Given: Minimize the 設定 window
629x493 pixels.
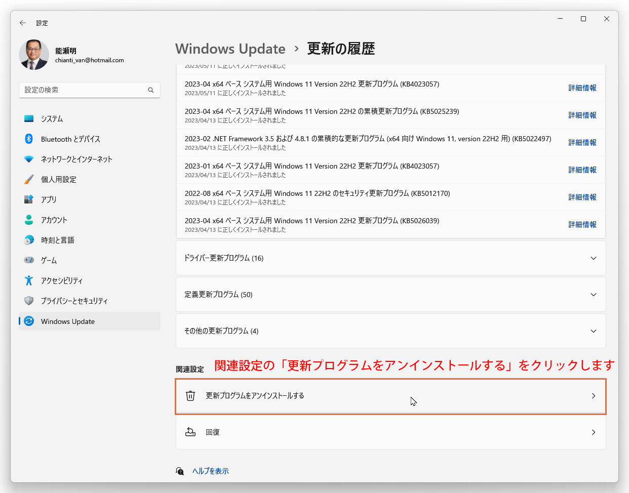Looking at the screenshot, I should pyautogui.click(x=560, y=19).
